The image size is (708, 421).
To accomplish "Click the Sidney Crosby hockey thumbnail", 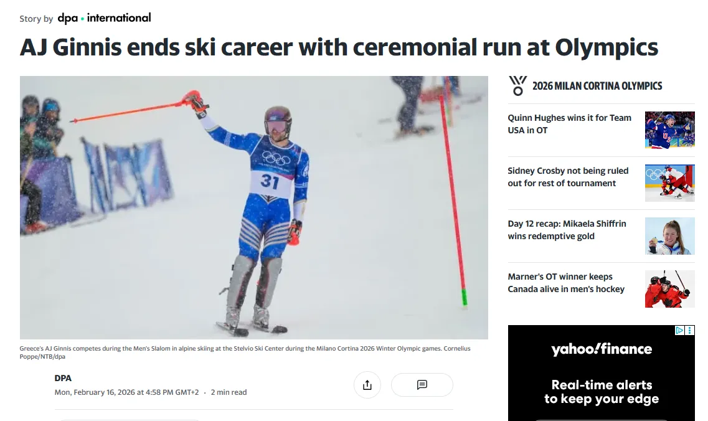I will [x=669, y=183].
